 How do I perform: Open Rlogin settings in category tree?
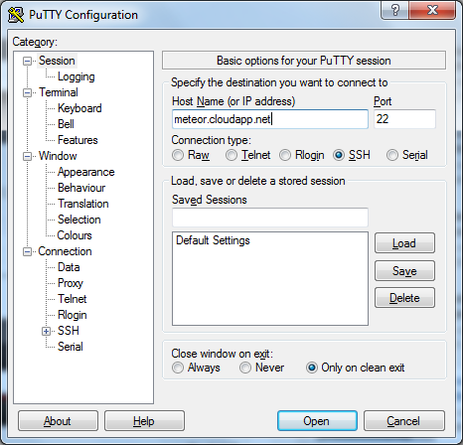click(72, 315)
